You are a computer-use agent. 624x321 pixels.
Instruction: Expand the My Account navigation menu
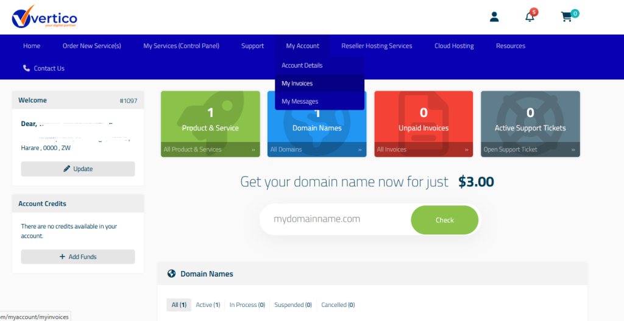coord(302,46)
